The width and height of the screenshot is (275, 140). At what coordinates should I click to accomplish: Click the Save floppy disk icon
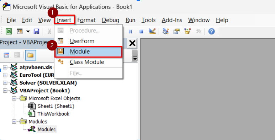(36, 32)
